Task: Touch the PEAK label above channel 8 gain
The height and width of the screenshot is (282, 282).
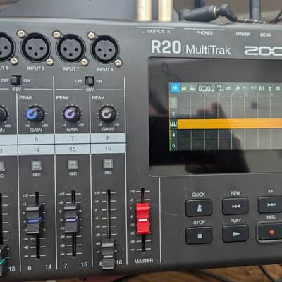Action: pos(98,98)
